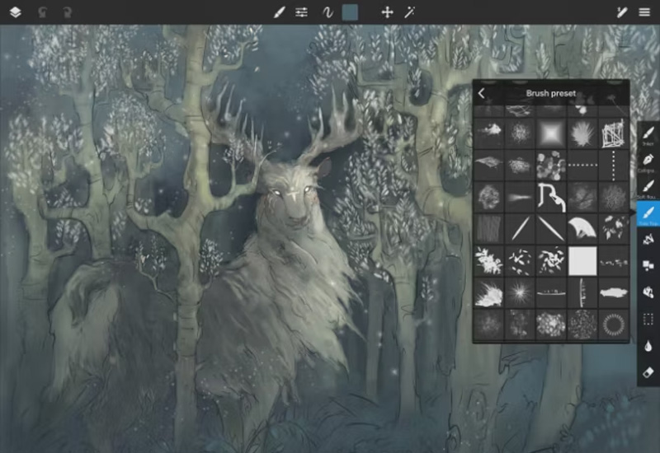
Task: Click the highlighted blue brush in sidebar
Action: pos(648,214)
